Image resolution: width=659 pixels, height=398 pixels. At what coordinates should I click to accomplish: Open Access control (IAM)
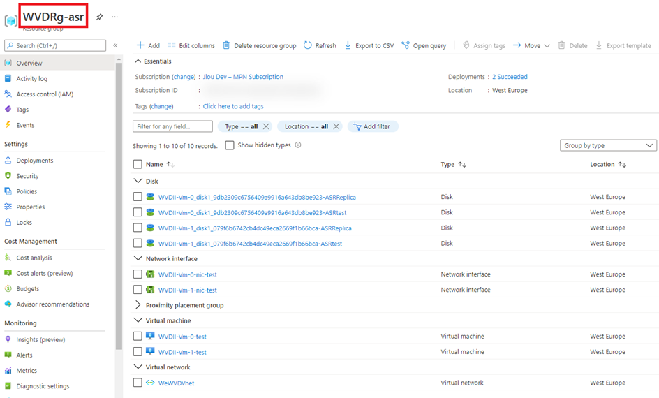[x=45, y=94]
